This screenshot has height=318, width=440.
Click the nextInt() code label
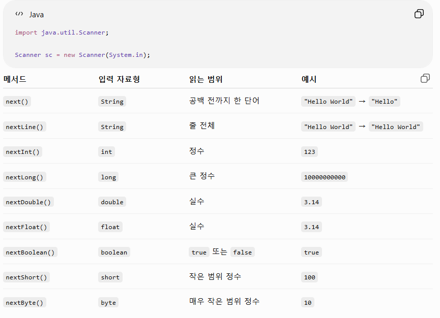23,152
